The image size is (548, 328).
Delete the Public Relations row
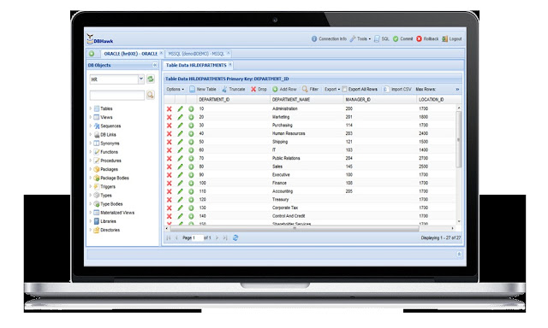pos(170,158)
